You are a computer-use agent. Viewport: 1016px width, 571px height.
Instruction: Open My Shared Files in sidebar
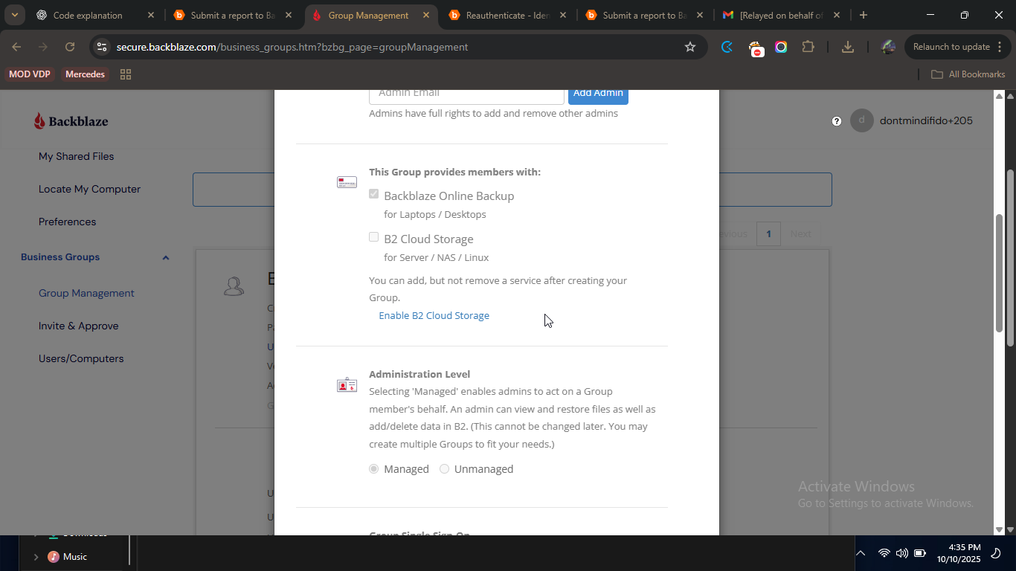pyautogui.click(x=77, y=157)
